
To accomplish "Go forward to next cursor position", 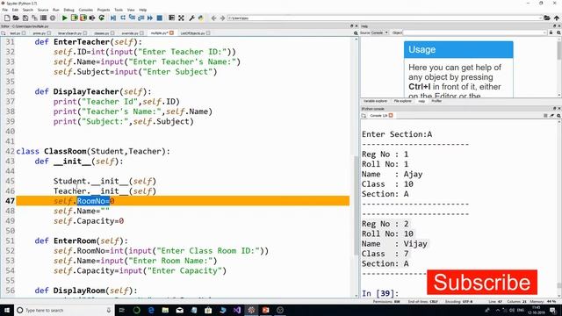I will click(x=222, y=18).
